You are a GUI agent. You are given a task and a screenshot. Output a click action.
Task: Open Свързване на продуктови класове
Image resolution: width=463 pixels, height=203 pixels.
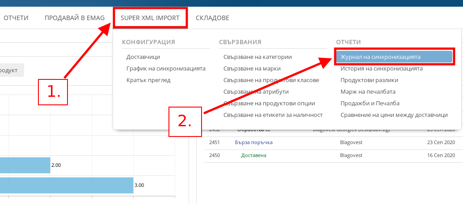click(x=271, y=80)
